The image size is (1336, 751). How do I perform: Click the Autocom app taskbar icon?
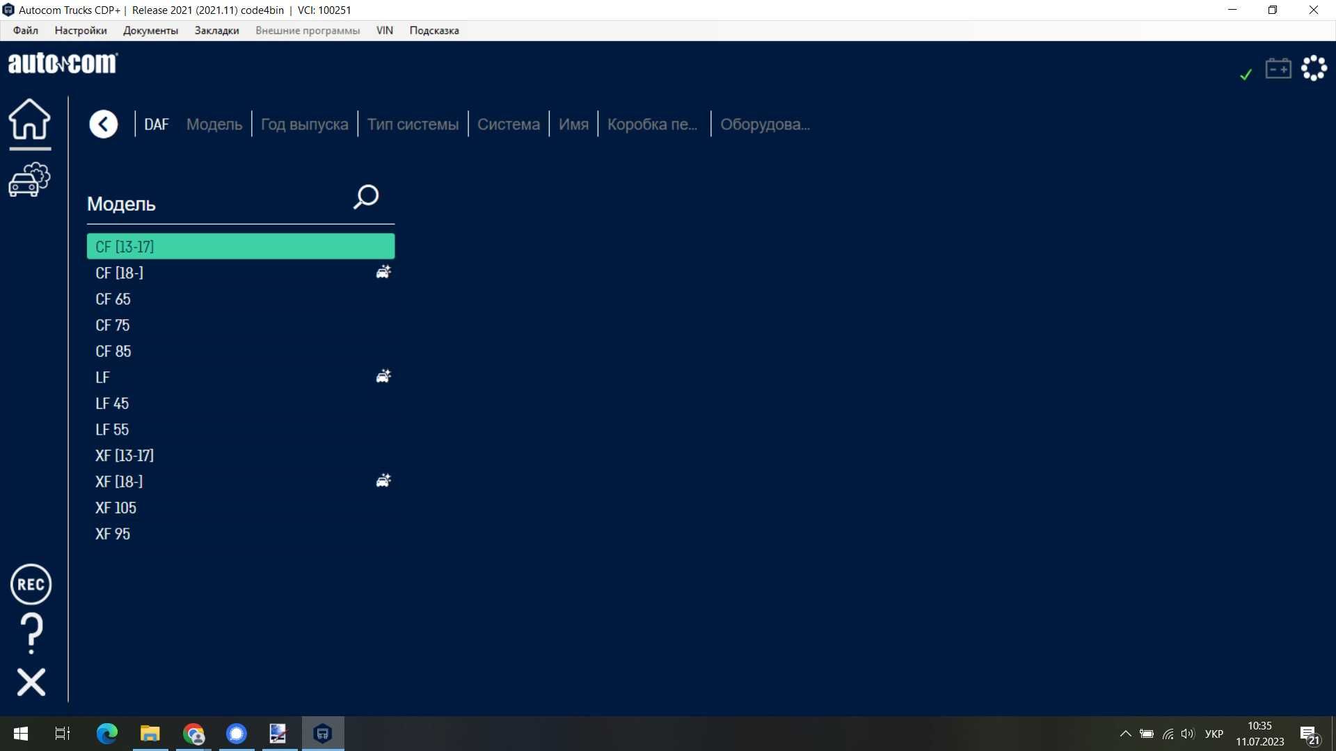point(323,734)
